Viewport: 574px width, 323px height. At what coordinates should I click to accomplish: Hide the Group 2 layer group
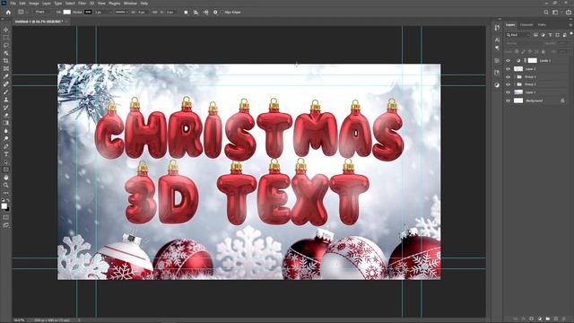pyautogui.click(x=508, y=84)
